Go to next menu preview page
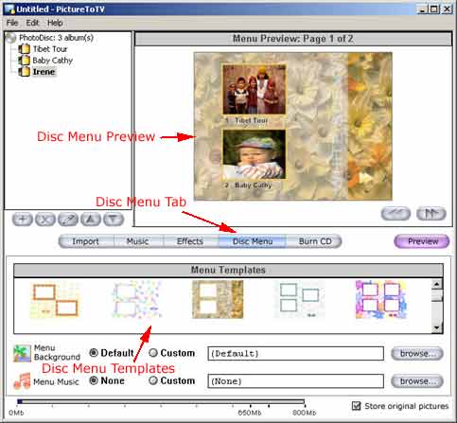 [431, 214]
